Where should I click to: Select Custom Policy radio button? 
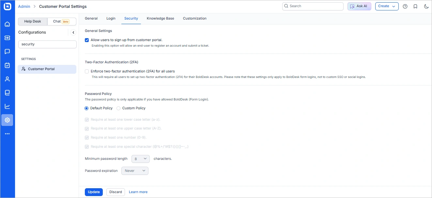tap(118, 108)
